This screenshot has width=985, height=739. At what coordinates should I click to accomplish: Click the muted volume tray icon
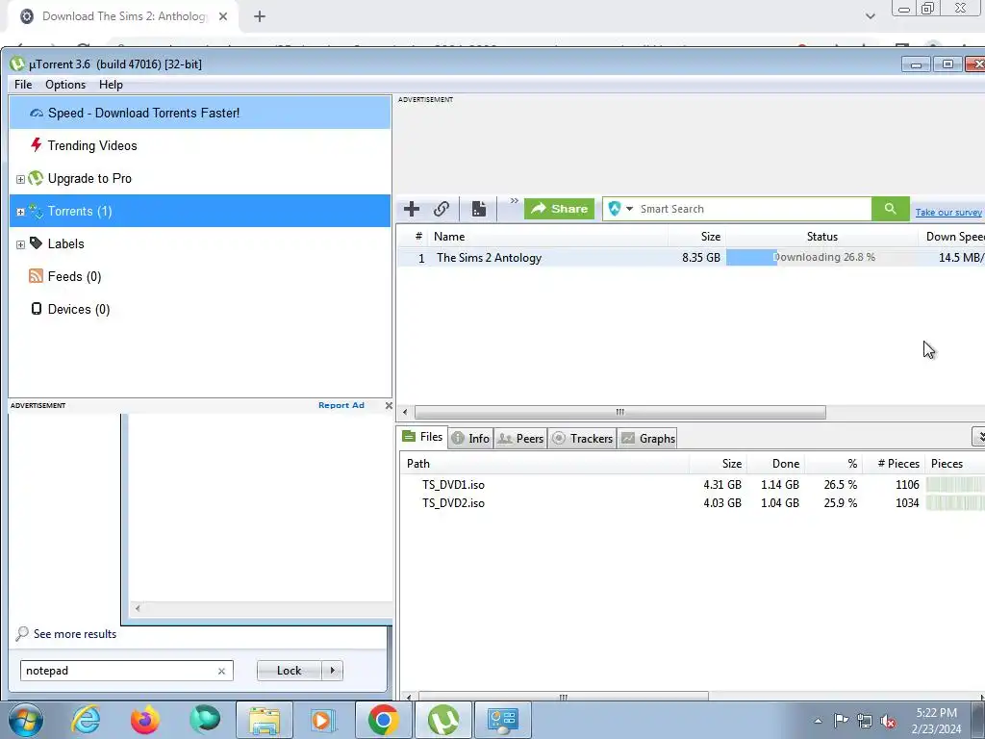[x=888, y=721]
